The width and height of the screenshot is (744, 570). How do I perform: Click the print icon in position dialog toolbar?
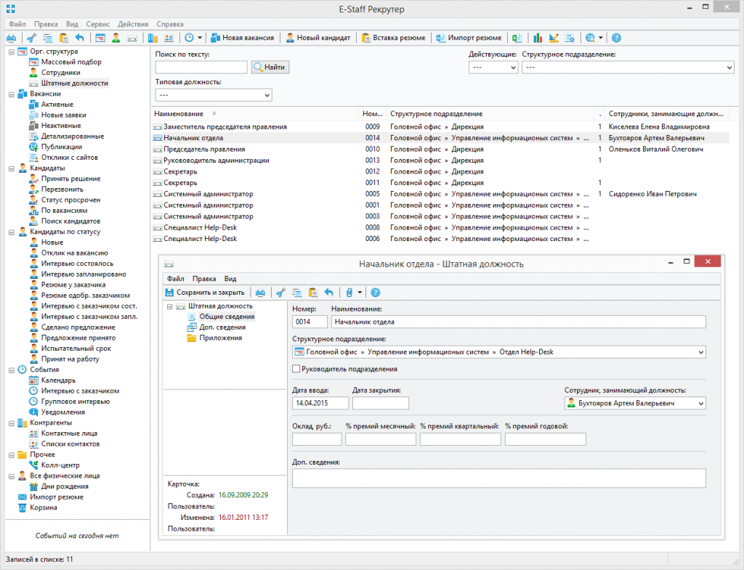tap(260, 293)
